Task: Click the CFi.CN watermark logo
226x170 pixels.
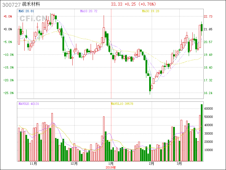Action: pyautogui.click(x=33, y=18)
